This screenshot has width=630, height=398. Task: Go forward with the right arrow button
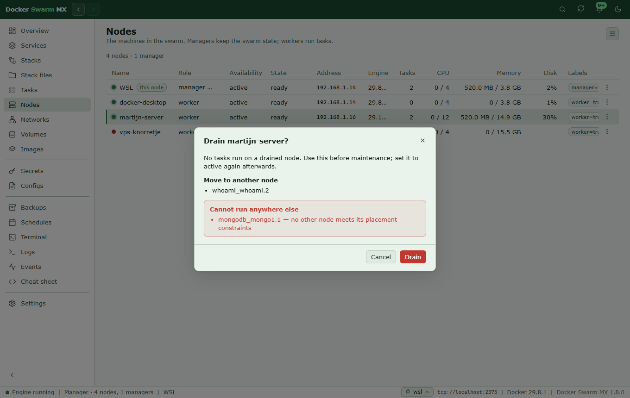pos(93,9)
